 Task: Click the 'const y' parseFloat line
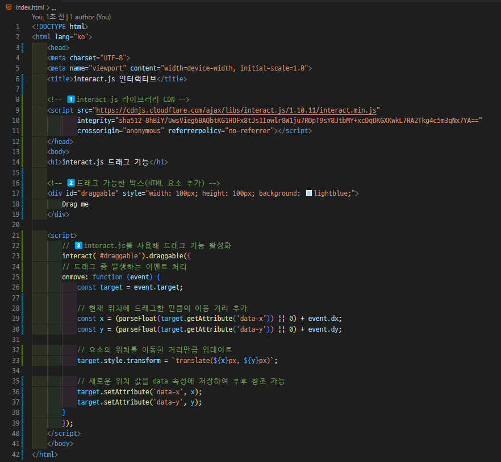210,329
